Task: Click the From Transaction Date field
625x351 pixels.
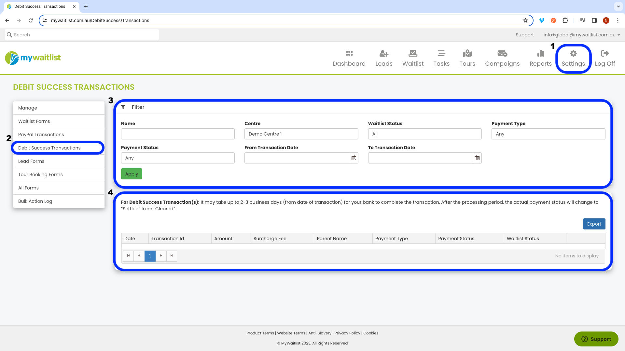Action: (297, 158)
